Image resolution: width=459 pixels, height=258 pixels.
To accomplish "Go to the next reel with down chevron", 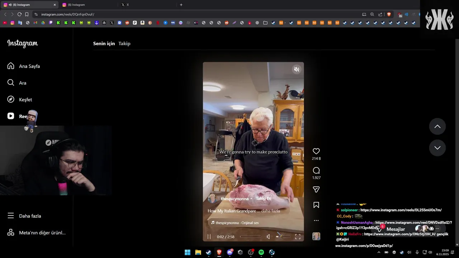I will (x=437, y=148).
